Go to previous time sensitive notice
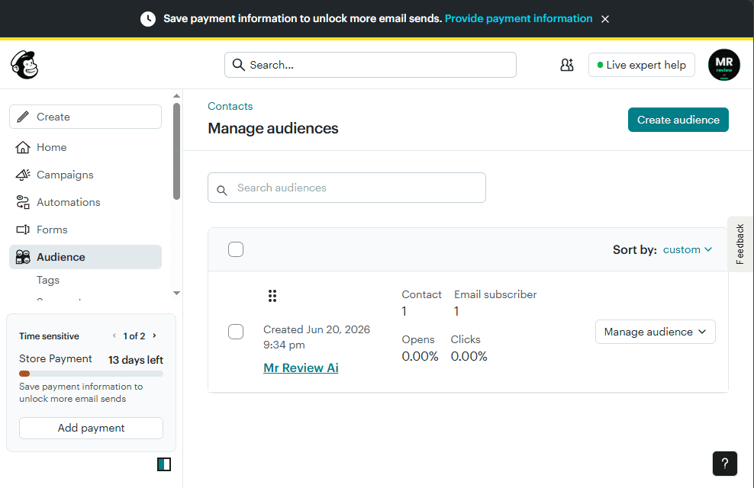 (114, 335)
